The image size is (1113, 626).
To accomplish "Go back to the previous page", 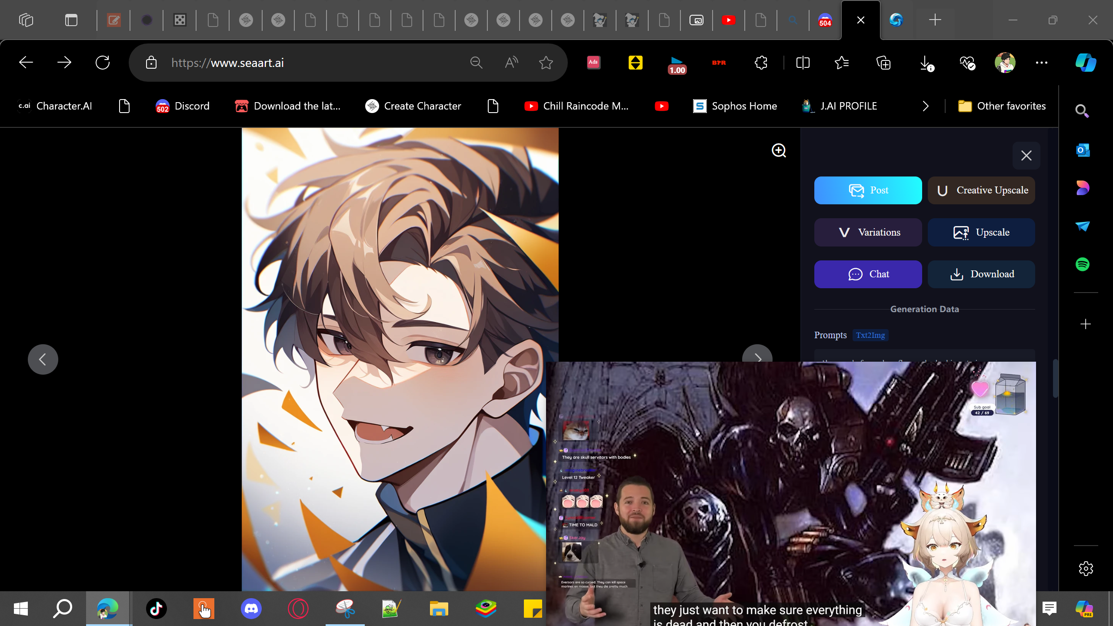I will tap(26, 63).
